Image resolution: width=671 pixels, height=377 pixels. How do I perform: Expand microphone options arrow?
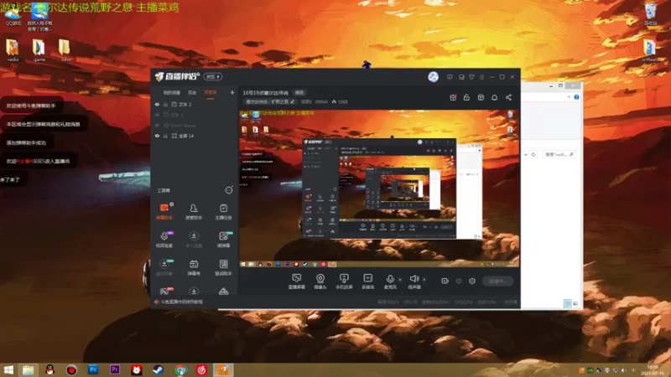(x=400, y=280)
